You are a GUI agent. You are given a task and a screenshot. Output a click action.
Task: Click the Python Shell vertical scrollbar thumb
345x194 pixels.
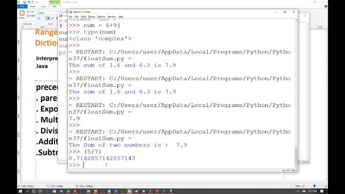tap(296, 156)
